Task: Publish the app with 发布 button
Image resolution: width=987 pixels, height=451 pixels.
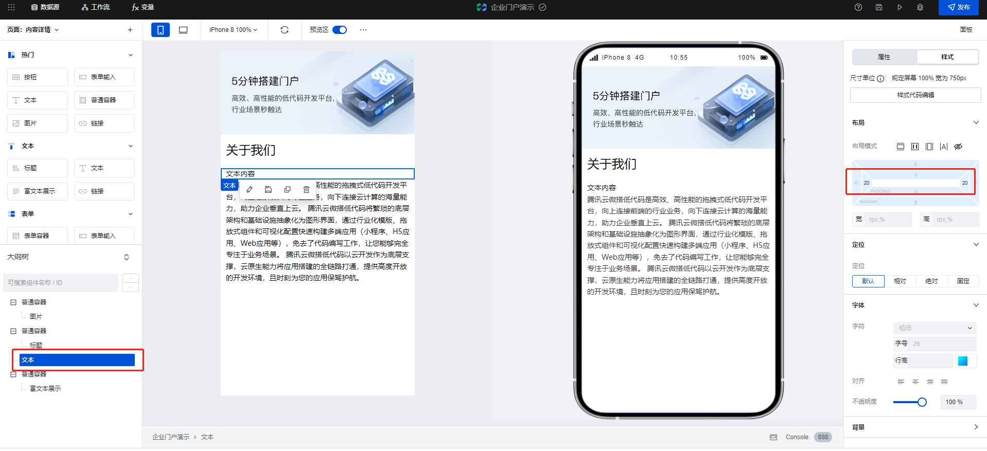Action: (959, 7)
